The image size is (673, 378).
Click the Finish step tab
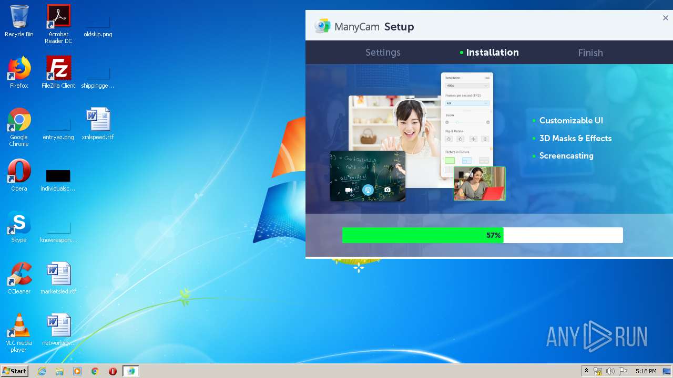(590, 52)
